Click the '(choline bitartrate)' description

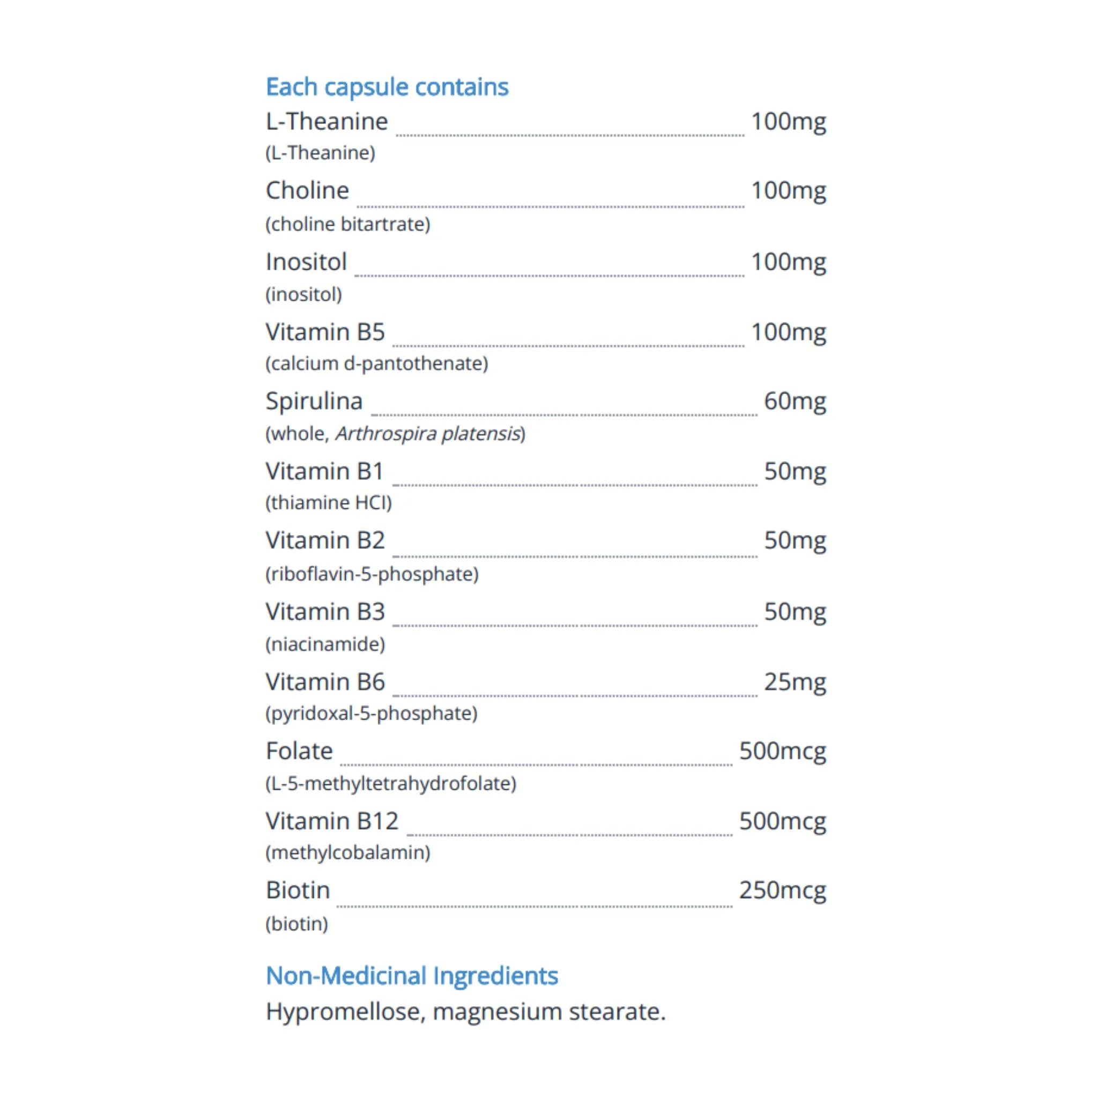tap(348, 224)
